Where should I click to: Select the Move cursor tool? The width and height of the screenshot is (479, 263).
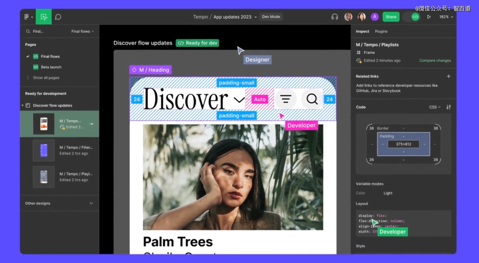click(x=43, y=17)
